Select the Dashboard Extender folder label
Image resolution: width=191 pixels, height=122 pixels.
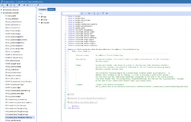(x=12, y=13)
